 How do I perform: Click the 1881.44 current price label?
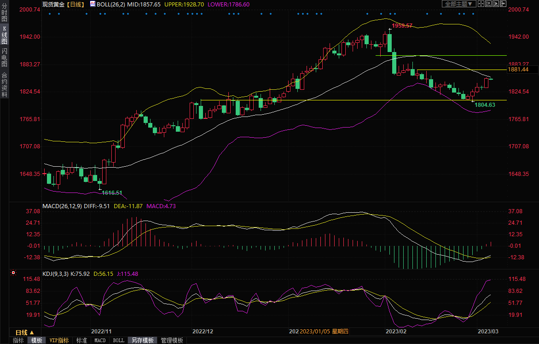[518, 70]
